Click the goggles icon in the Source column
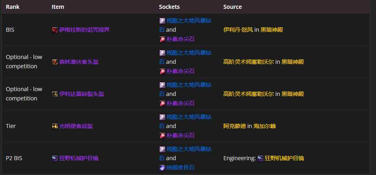Image resolution: width=376 pixels, height=175 pixels. coord(261,158)
